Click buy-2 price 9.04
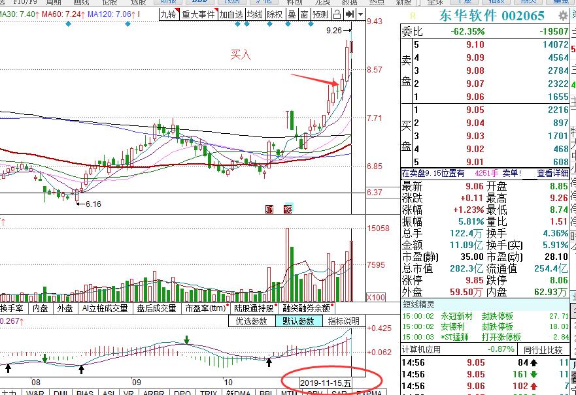The image size is (576, 395). click(475, 123)
